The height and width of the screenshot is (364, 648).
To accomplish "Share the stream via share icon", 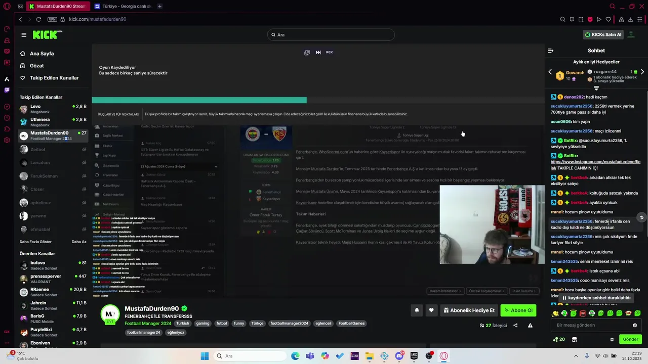I will pos(515,326).
